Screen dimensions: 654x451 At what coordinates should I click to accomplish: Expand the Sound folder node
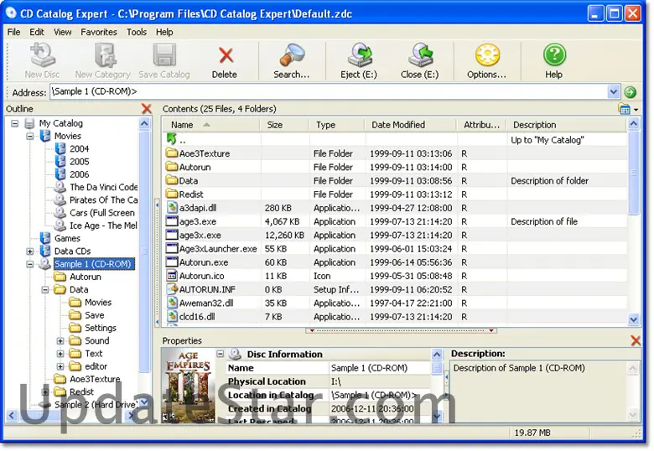60,341
